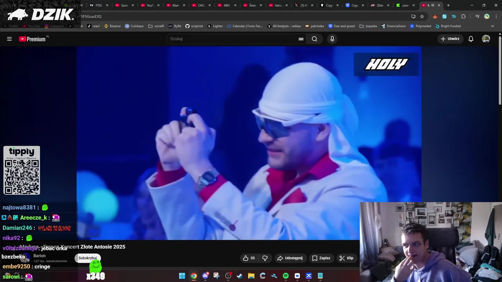Click the magnifier search button
Image resolution: width=502 pixels, height=282 pixels.
point(315,39)
